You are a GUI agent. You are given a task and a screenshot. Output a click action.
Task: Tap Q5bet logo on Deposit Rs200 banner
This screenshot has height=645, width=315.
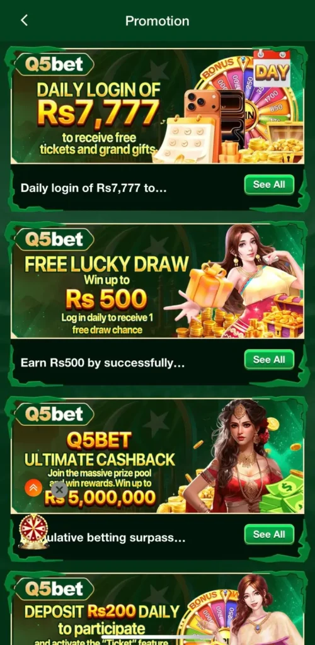[x=54, y=590]
